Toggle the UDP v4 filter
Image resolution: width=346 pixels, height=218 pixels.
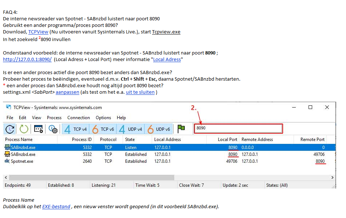[131, 129]
